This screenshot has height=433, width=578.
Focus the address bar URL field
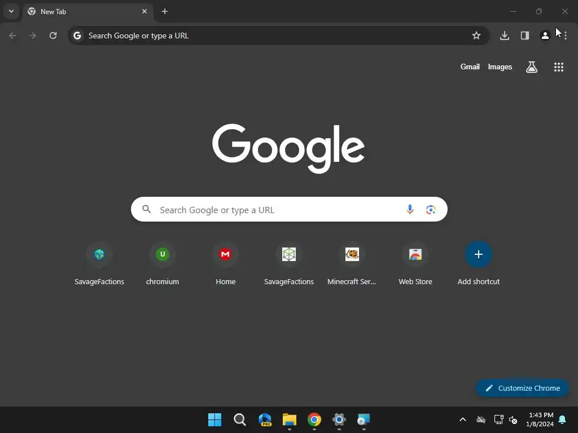click(278, 36)
